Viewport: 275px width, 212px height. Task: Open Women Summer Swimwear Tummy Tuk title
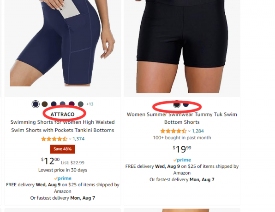pos(182,118)
